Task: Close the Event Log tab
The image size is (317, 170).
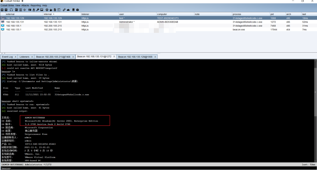Action: 15,57
